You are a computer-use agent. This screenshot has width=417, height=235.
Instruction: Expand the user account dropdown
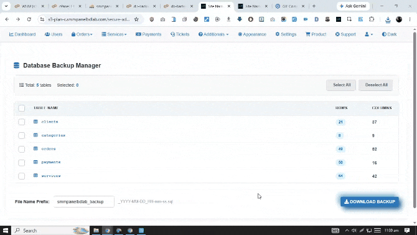coord(369,34)
